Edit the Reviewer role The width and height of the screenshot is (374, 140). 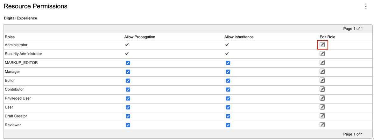click(322, 125)
